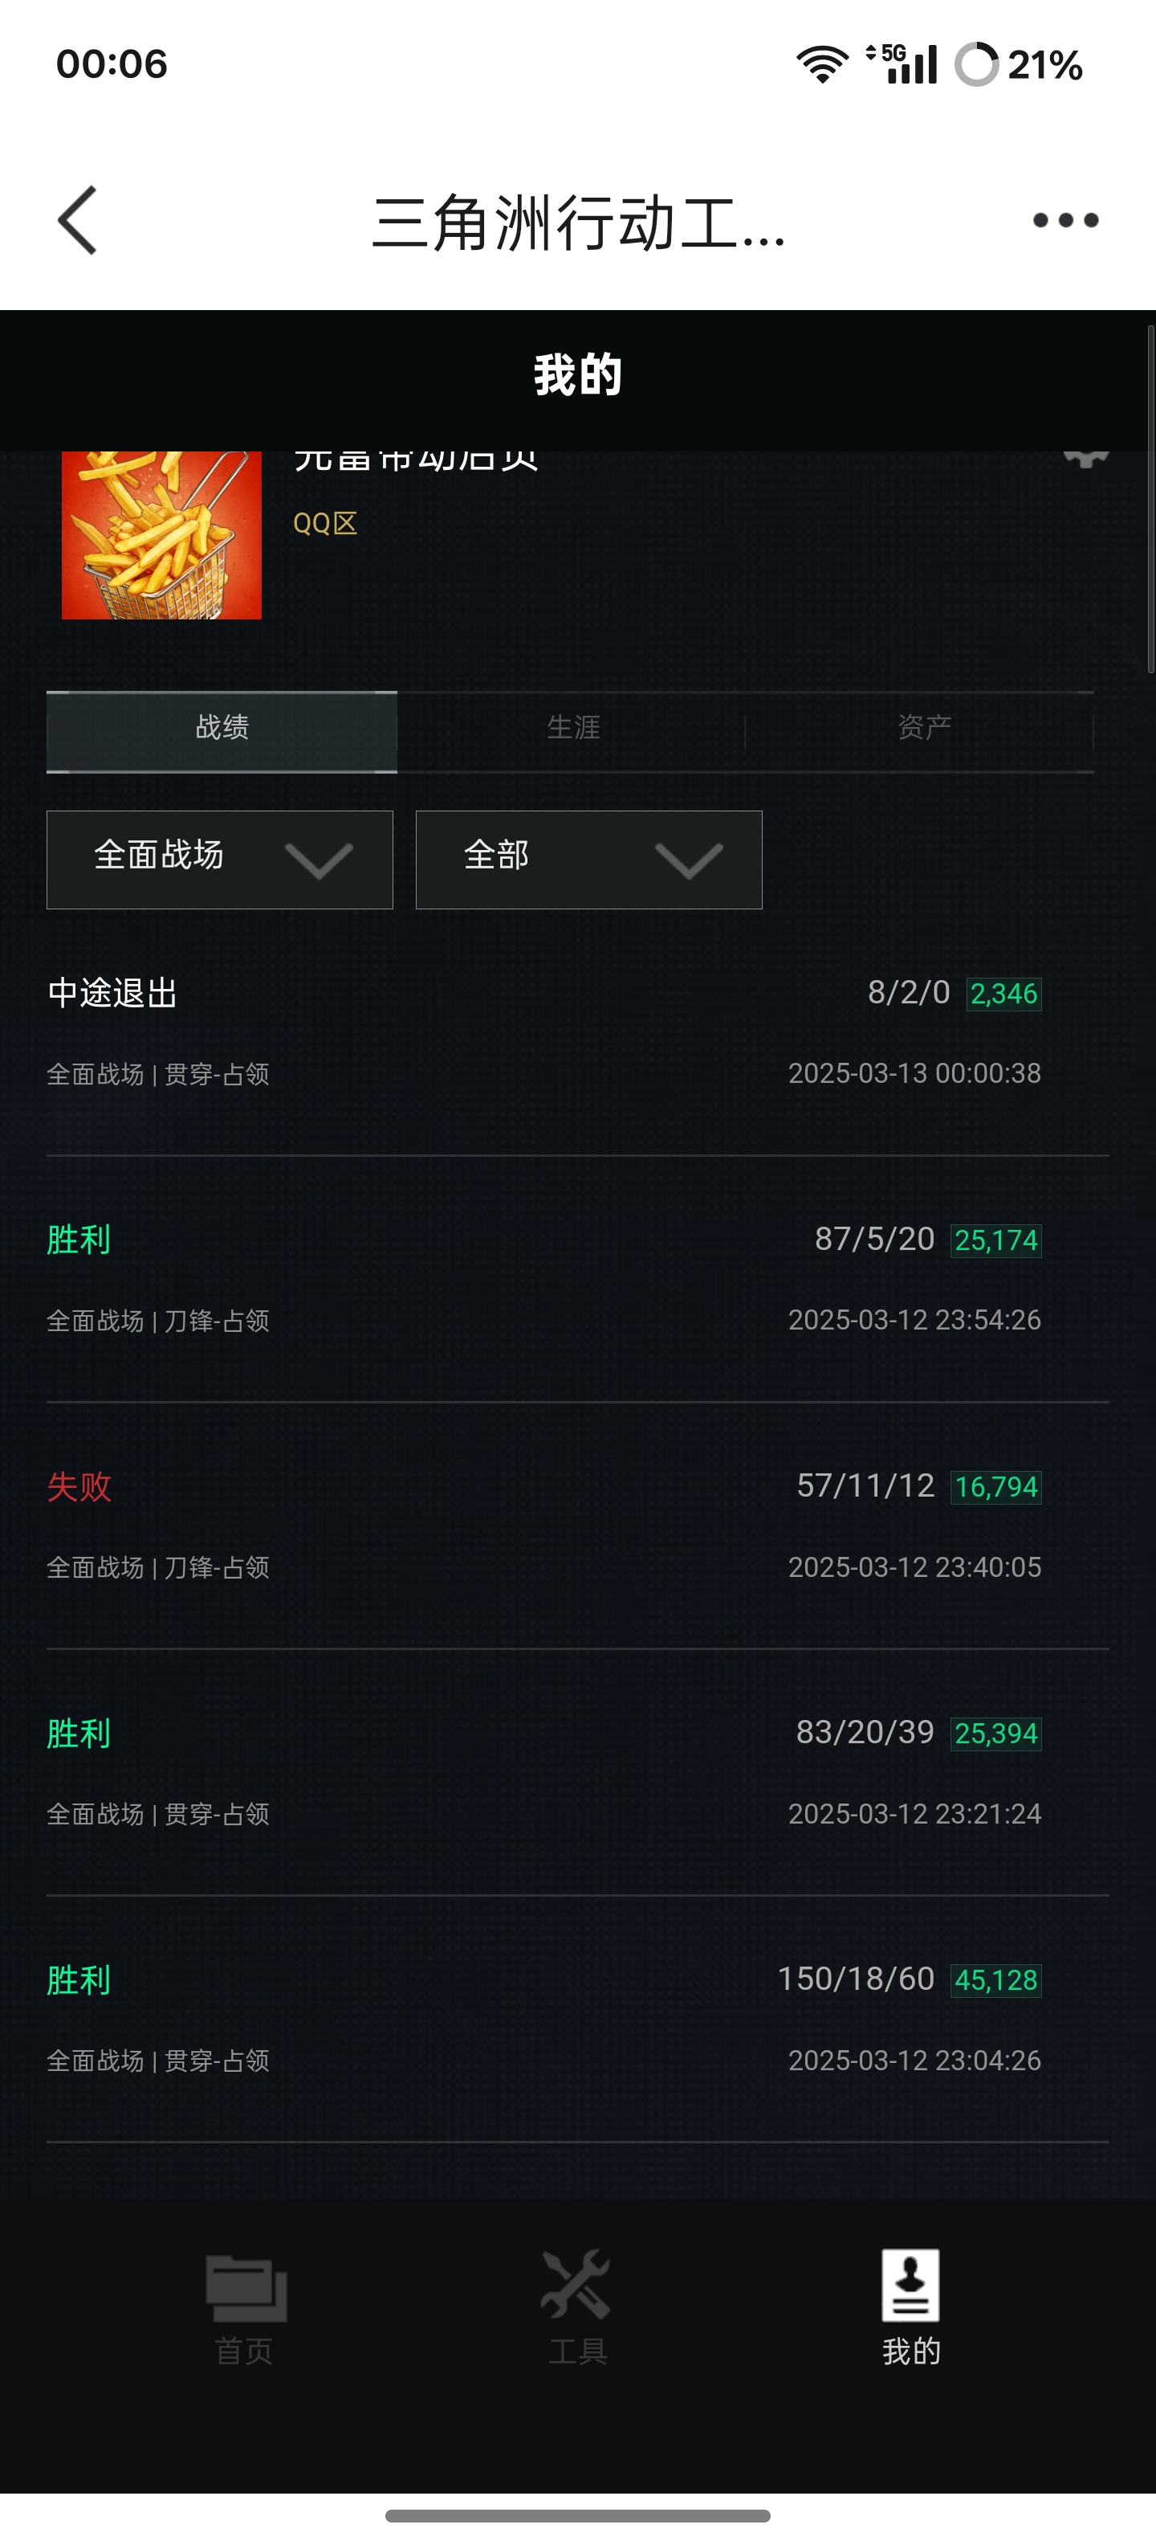This screenshot has height=2545, width=1156.
Task: Open match with score 25,174
Action: [x=577, y=1280]
